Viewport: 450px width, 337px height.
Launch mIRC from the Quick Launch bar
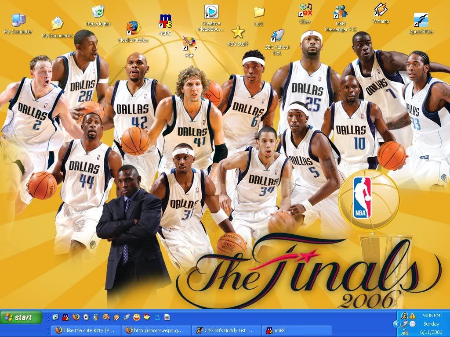point(66,317)
